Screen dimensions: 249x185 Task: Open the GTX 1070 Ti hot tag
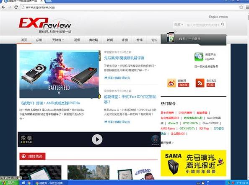point(187,128)
